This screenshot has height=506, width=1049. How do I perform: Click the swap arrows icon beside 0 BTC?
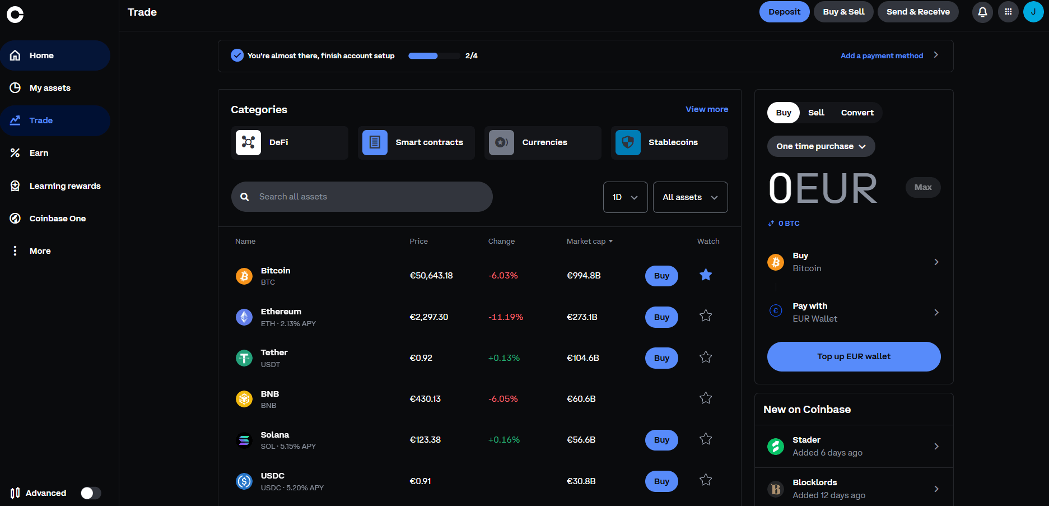coord(771,223)
